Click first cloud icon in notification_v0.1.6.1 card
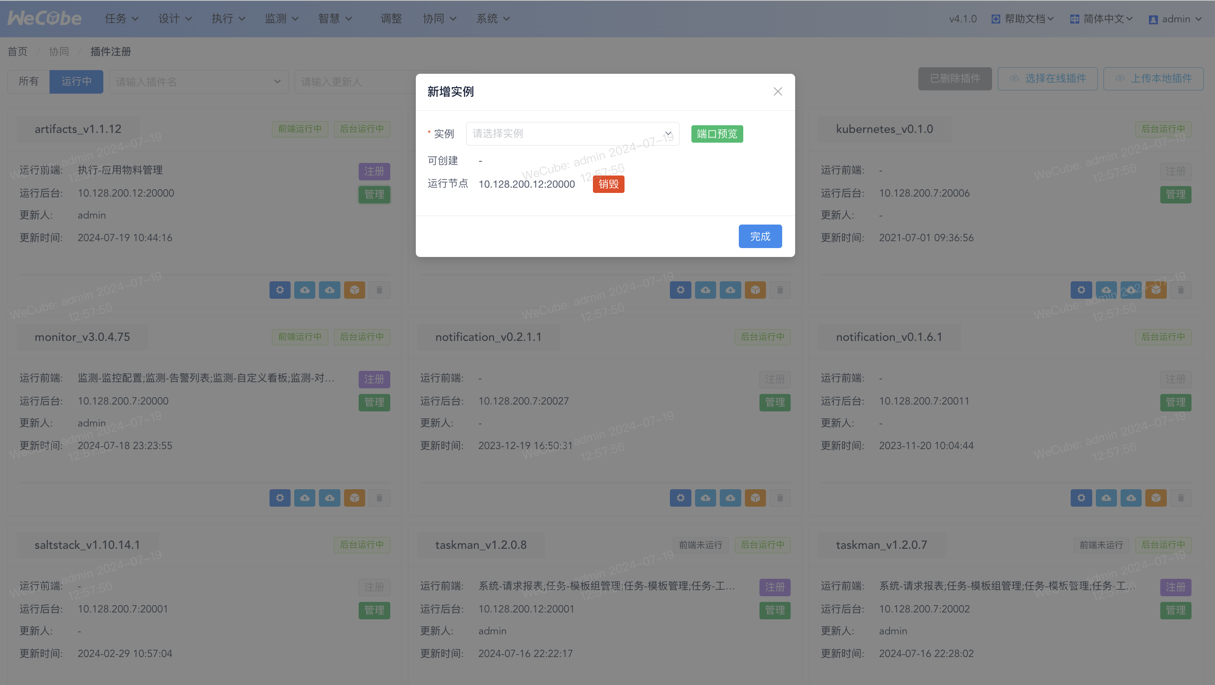This screenshot has width=1215, height=685. click(1106, 498)
